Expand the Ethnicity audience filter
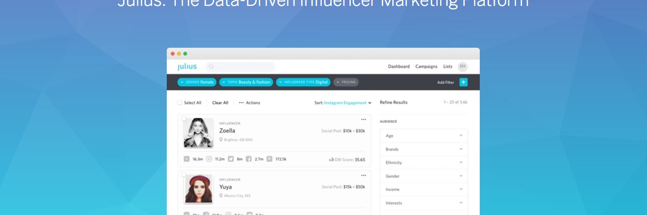647x215 pixels. pos(424,162)
